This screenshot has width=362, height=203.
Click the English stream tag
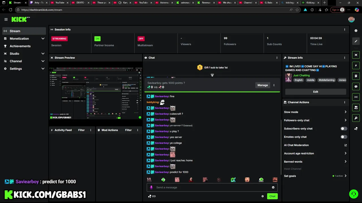pyautogui.click(x=299, y=80)
